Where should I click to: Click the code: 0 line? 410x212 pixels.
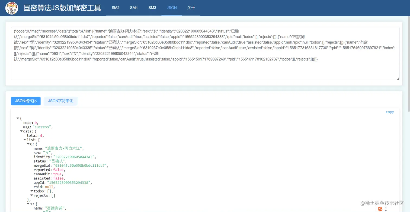click(x=31, y=123)
